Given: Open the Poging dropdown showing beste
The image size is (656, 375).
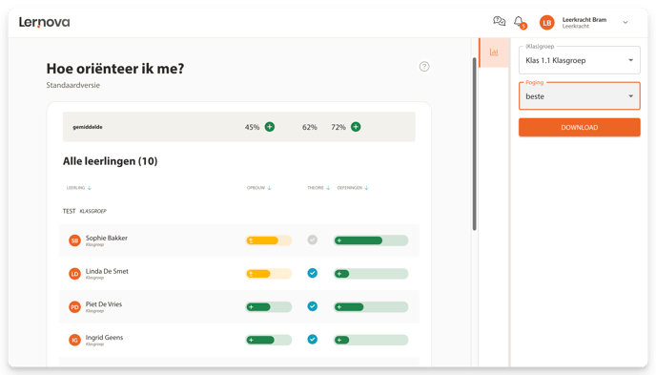Looking at the screenshot, I should tap(580, 96).
